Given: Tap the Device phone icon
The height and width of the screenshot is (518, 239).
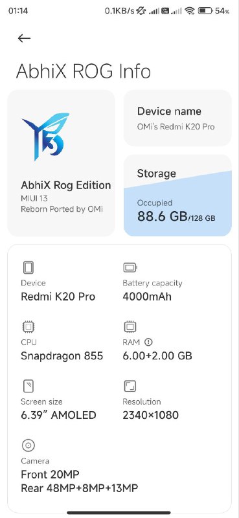Looking at the screenshot, I should coord(28,267).
